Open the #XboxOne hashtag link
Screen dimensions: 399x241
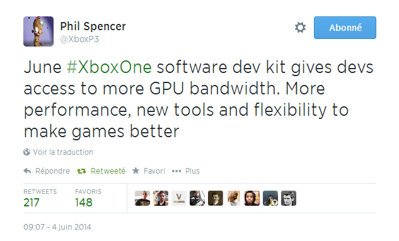point(109,67)
